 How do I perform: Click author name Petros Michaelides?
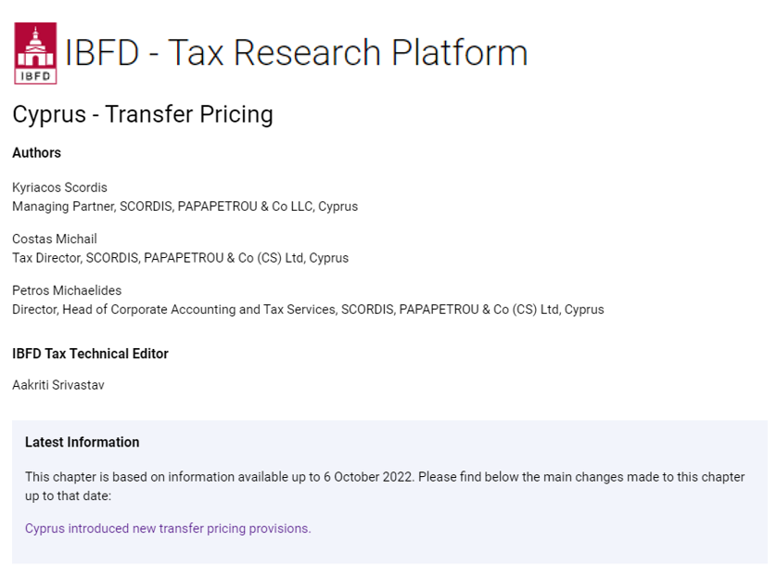pos(67,290)
